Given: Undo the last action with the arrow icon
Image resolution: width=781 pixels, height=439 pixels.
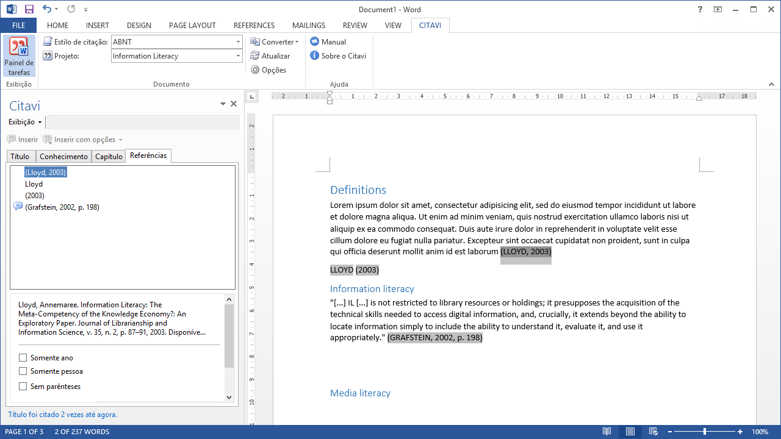Looking at the screenshot, I should click(47, 9).
